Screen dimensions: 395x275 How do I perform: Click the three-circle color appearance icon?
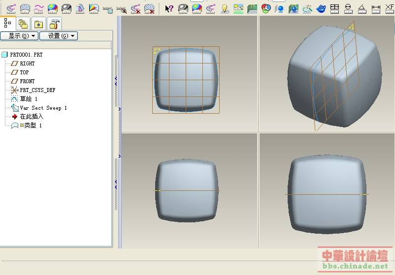click(266, 8)
